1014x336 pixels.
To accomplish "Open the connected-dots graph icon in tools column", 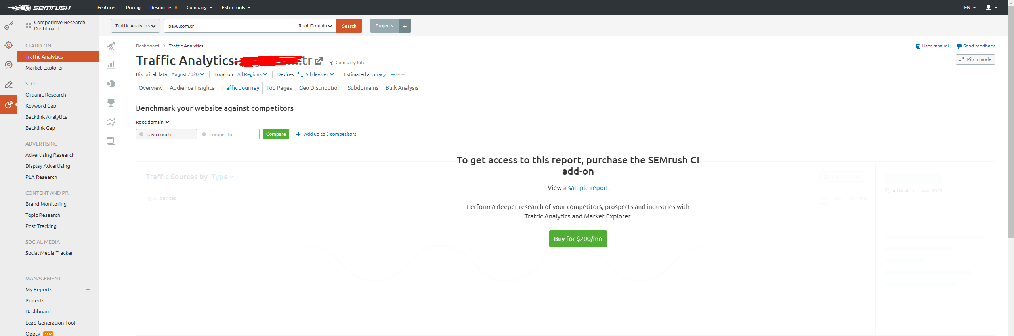I will (111, 122).
